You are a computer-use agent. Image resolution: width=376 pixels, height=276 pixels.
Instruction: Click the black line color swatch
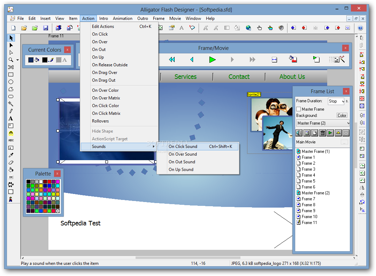pyautogui.click(x=45, y=60)
